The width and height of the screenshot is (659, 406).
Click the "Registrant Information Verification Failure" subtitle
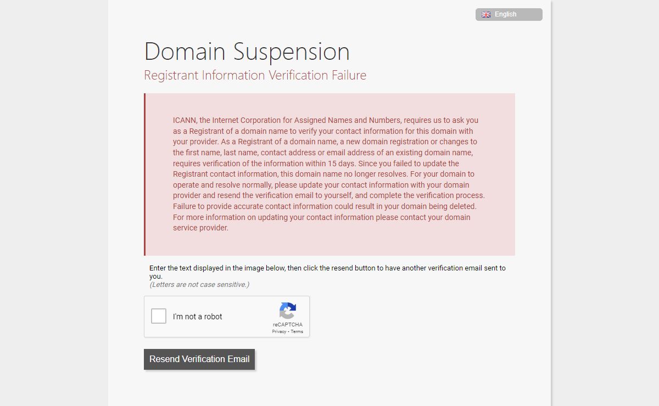(255, 75)
